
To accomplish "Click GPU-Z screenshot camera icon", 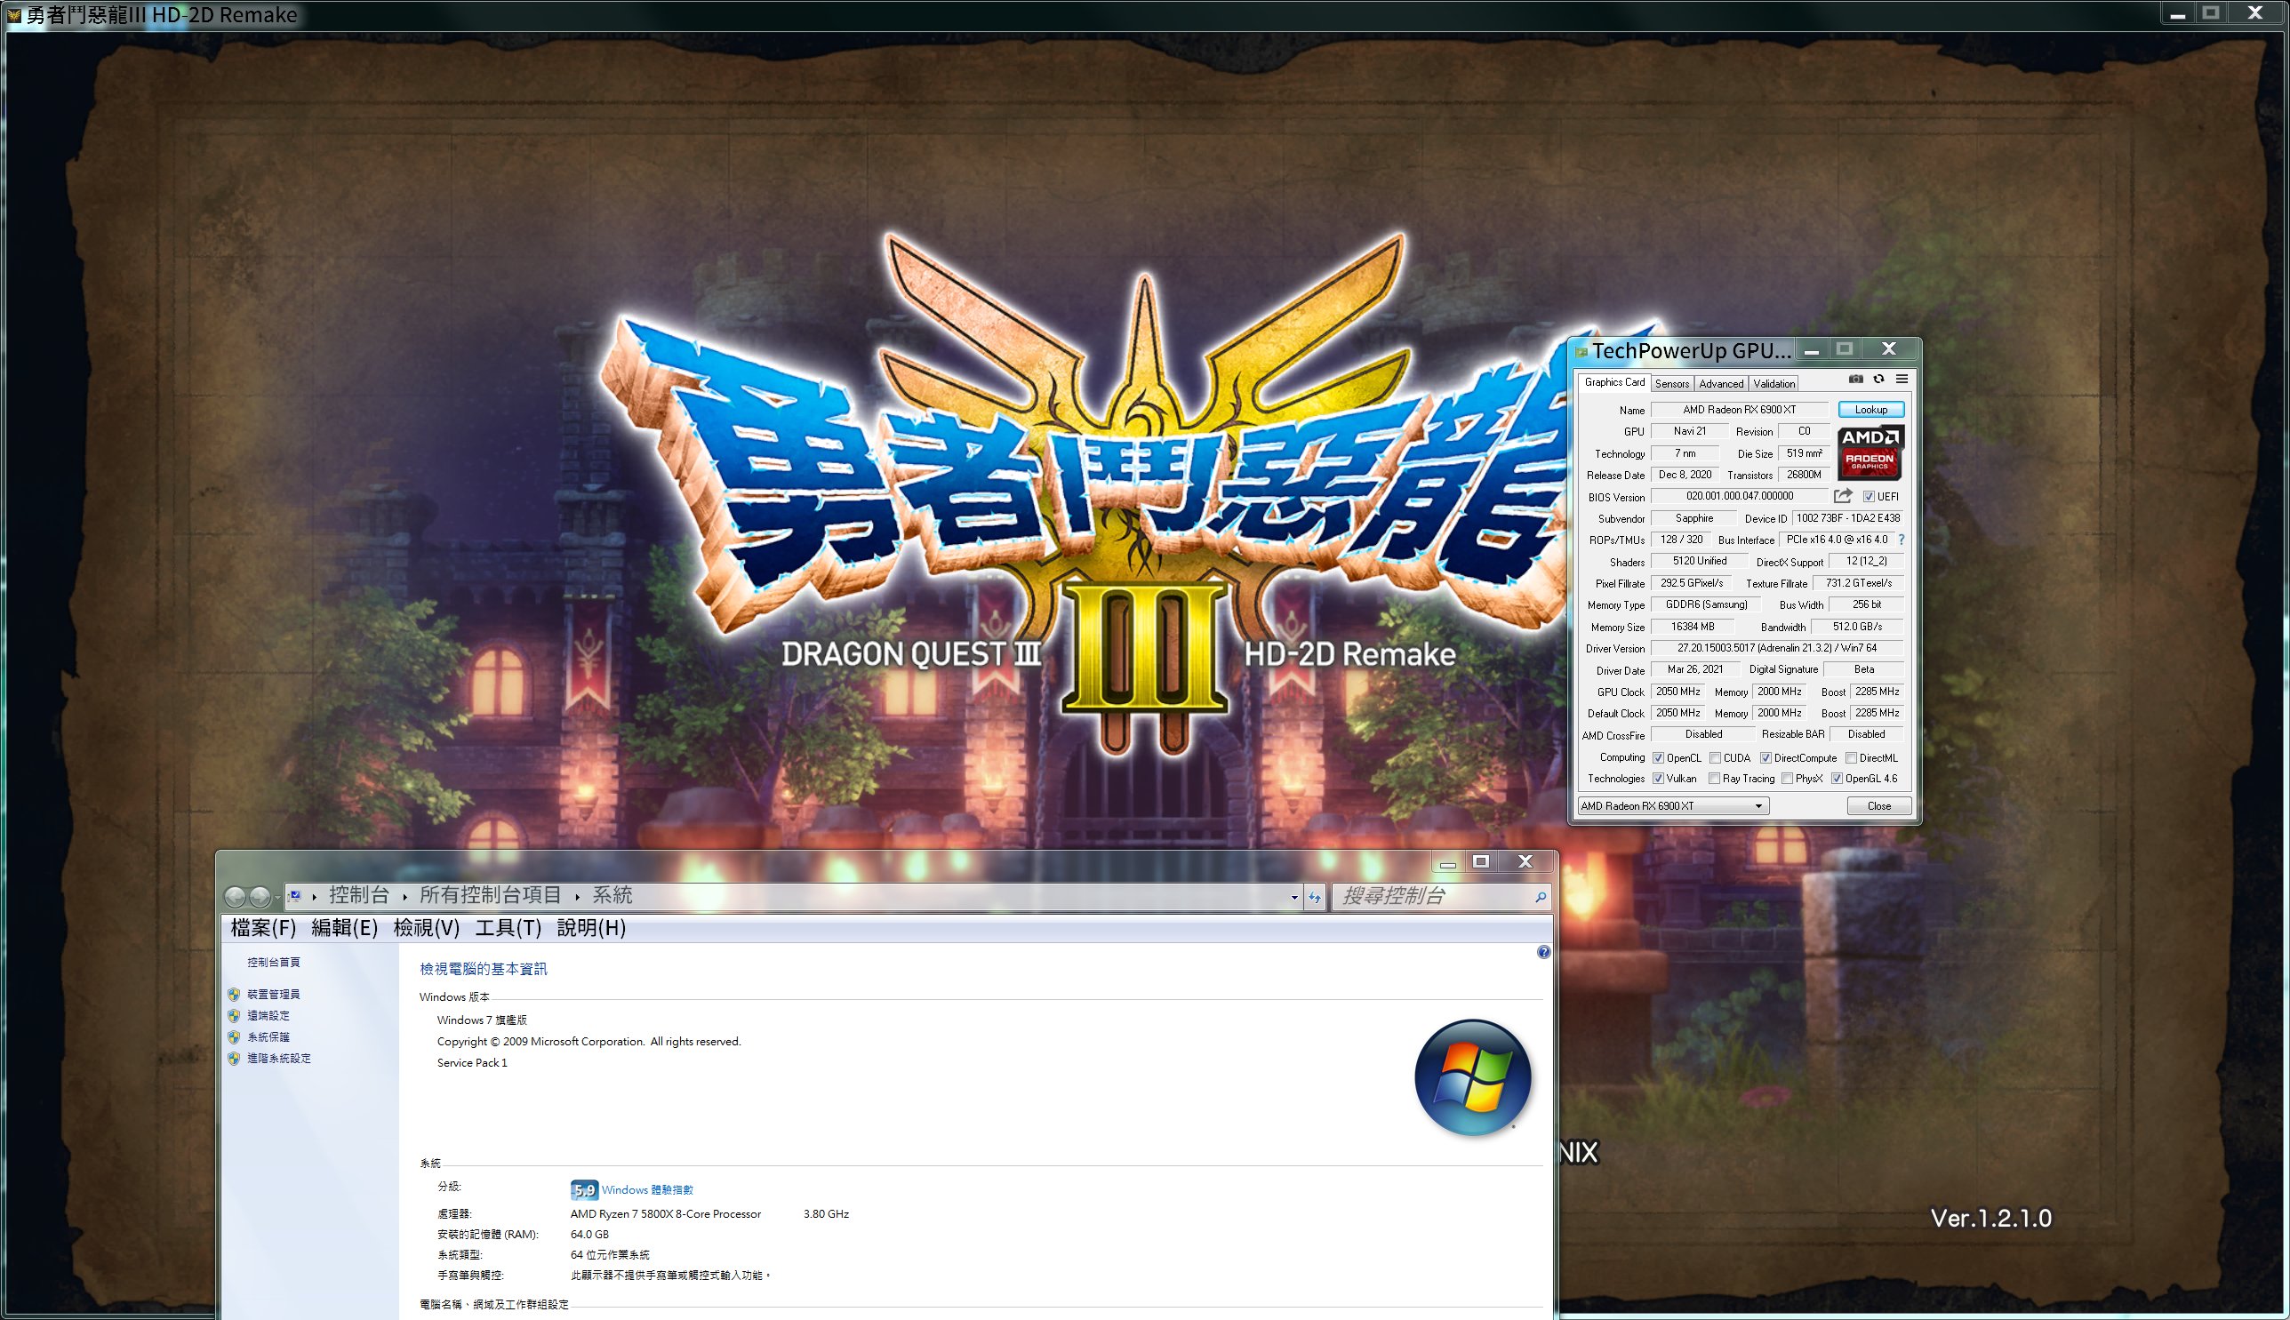I will pos(1856,380).
